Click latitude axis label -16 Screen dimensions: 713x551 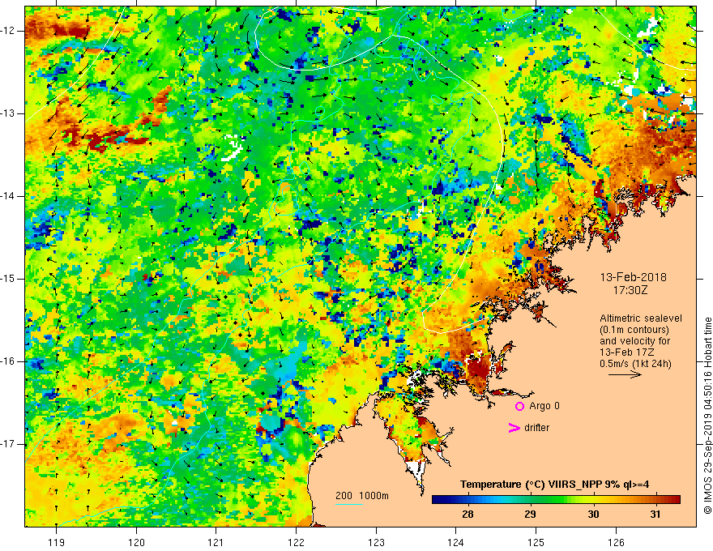click(x=8, y=361)
